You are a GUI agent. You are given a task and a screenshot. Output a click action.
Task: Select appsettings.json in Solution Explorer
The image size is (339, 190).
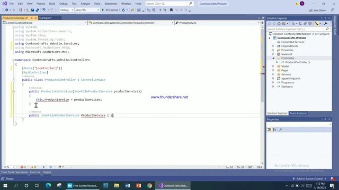(x=291, y=79)
